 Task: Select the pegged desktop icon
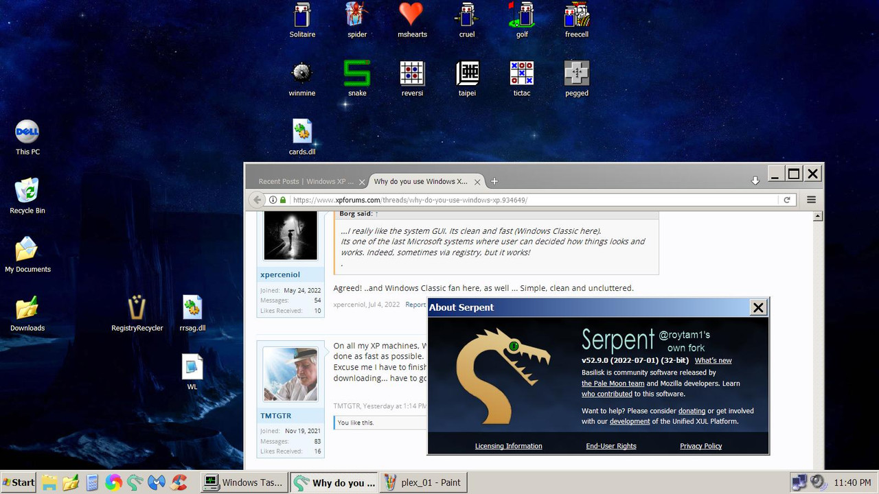[577, 79]
